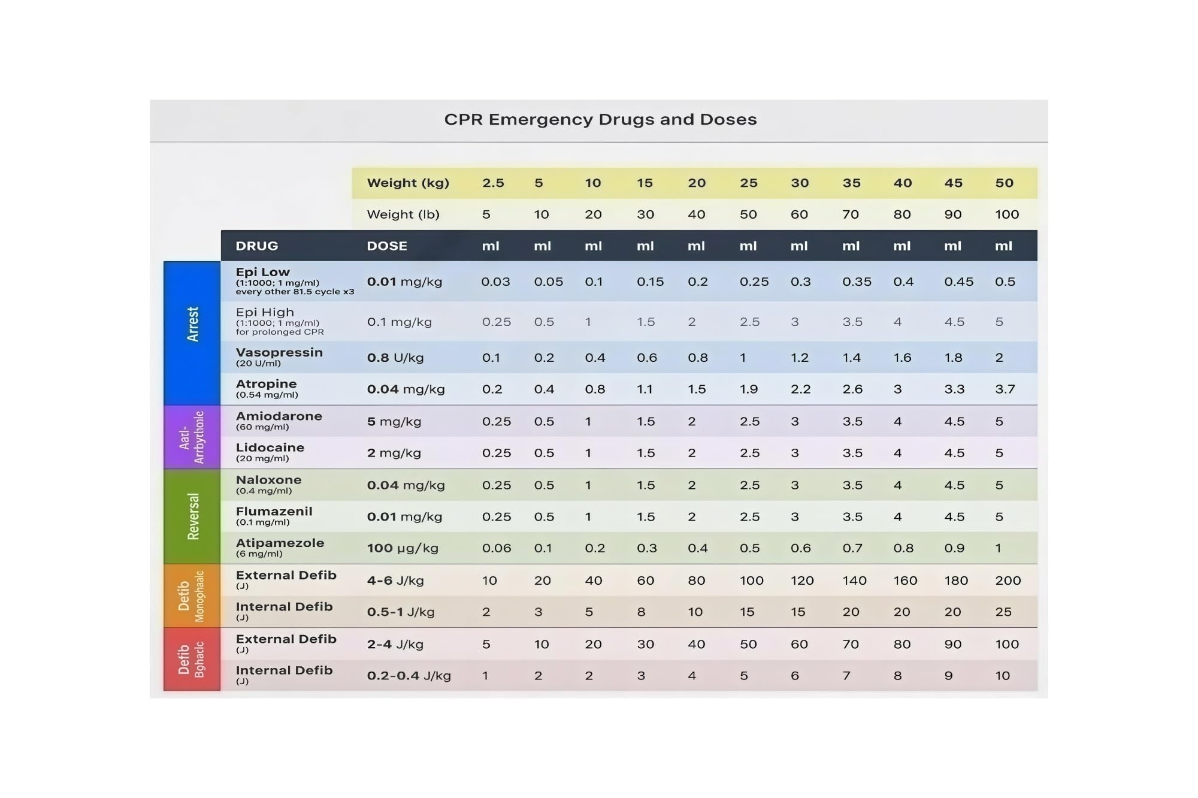Select the Weight (kg) header cell

(408, 183)
